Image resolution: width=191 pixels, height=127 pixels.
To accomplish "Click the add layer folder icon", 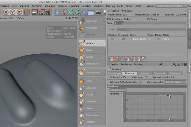I will [x=116, y=59].
